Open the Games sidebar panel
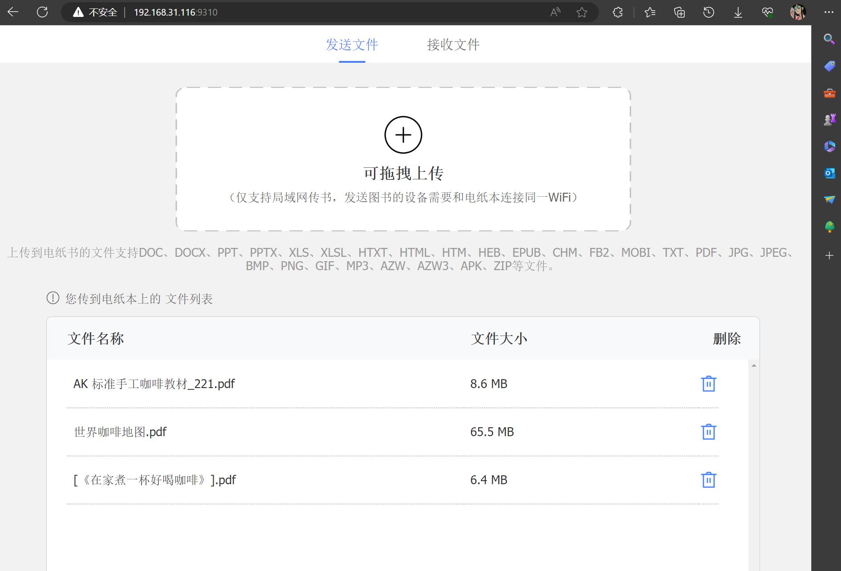This screenshot has width=841, height=571. click(829, 118)
